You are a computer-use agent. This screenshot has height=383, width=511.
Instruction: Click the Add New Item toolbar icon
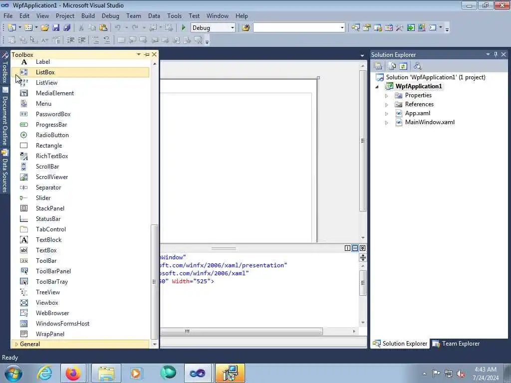(x=28, y=28)
